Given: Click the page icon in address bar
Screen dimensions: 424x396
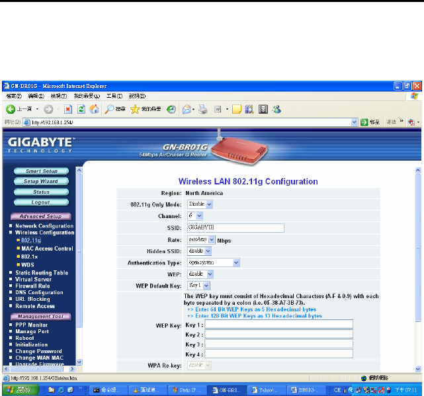Looking at the screenshot, I should pyautogui.click(x=26, y=122).
